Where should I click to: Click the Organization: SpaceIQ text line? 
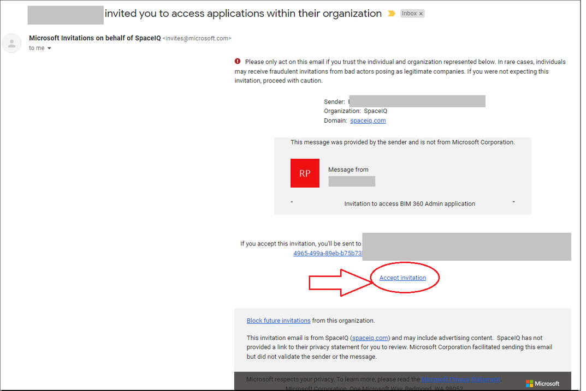[356, 111]
